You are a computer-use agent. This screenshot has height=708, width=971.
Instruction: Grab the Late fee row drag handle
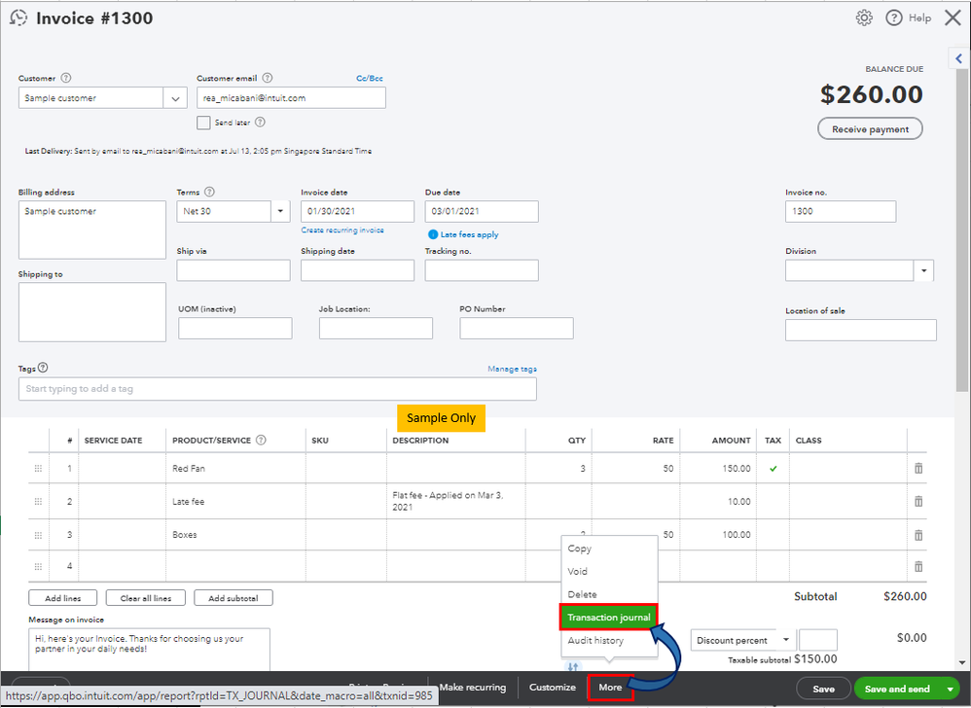(38, 501)
